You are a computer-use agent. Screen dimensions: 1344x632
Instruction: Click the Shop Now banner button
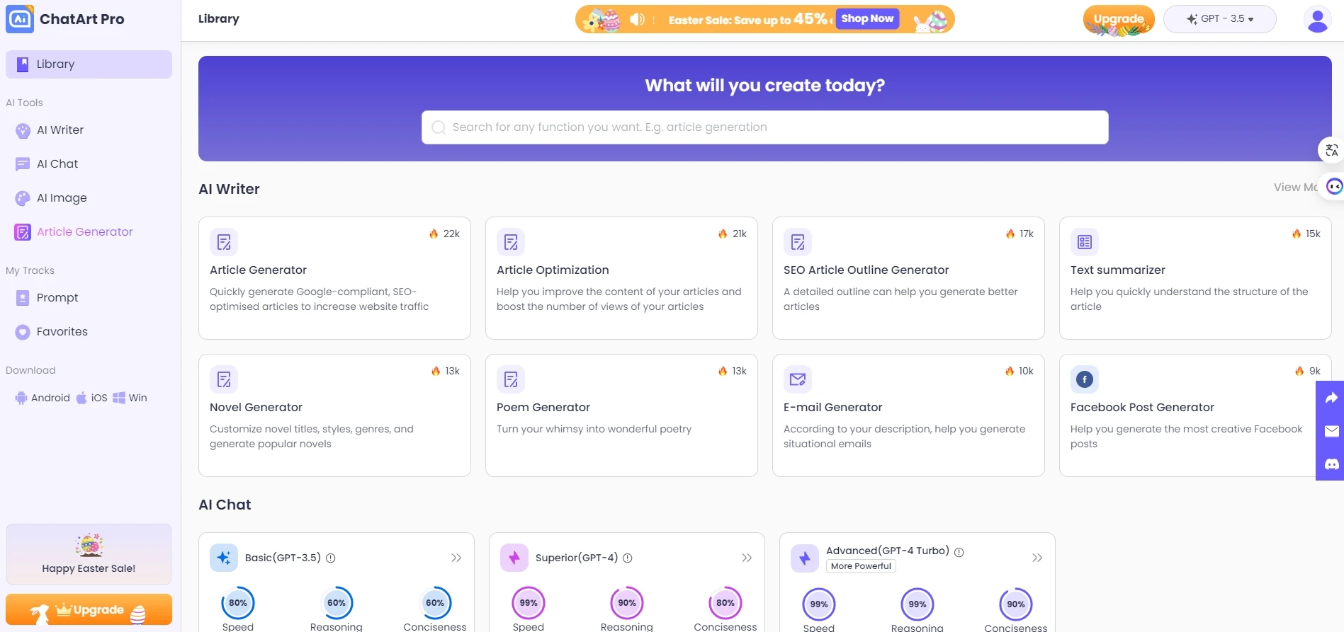[x=867, y=18]
